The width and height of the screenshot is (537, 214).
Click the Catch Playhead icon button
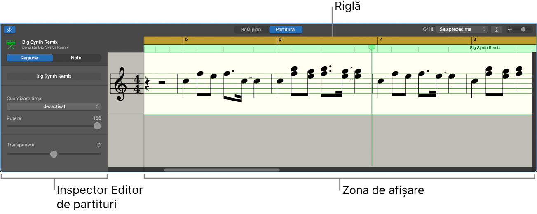[x=9, y=30]
